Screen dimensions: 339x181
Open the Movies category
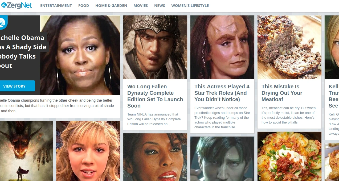[141, 6]
